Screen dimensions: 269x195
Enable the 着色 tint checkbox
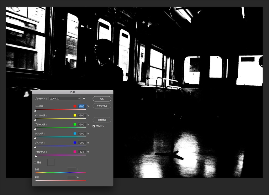tap(35, 162)
